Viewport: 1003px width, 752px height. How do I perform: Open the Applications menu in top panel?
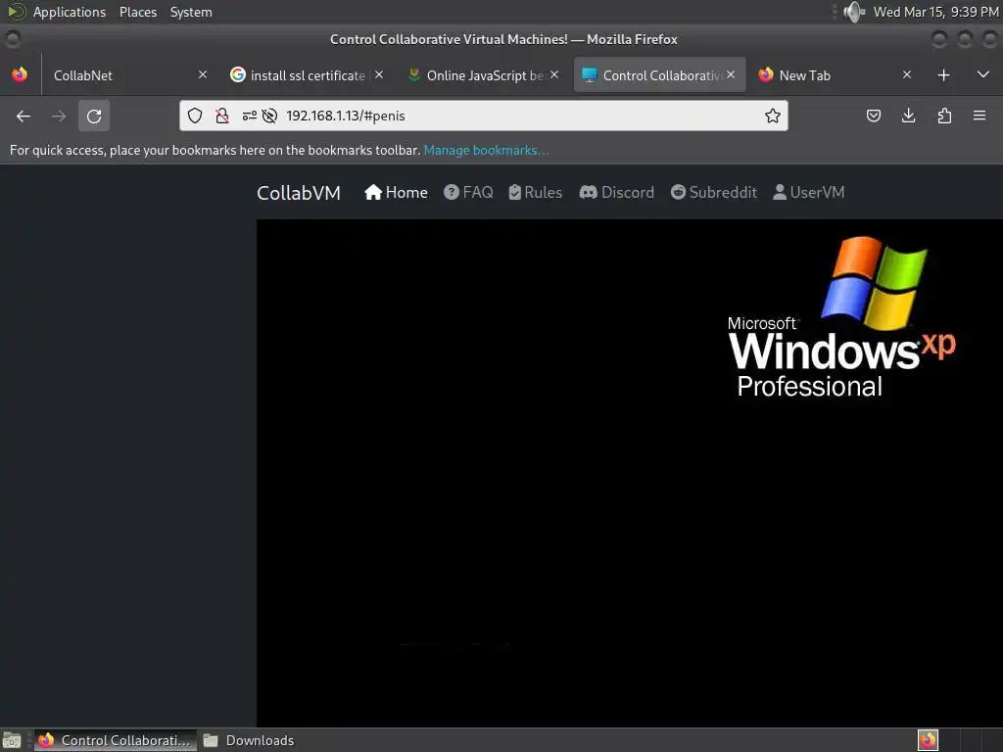coord(70,12)
